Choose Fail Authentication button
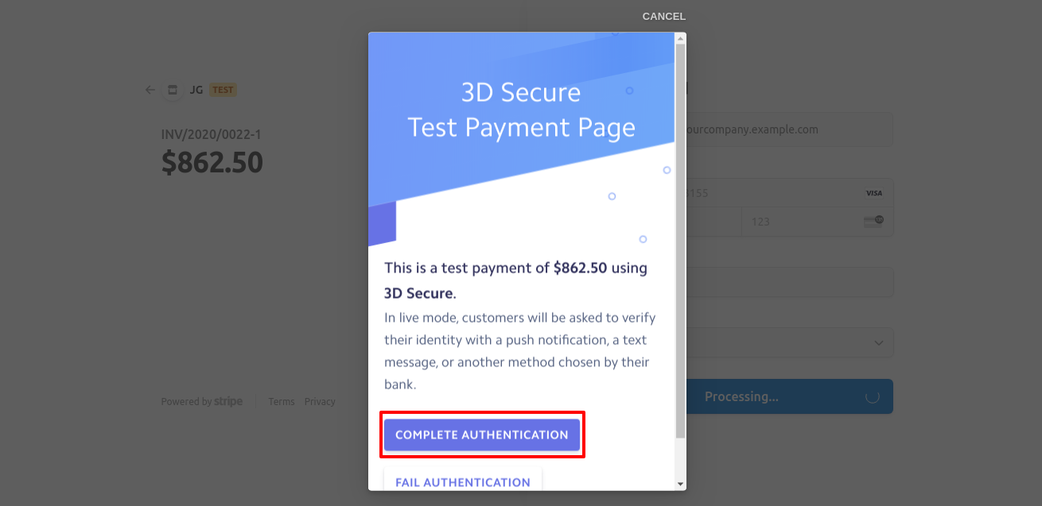 (x=463, y=482)
